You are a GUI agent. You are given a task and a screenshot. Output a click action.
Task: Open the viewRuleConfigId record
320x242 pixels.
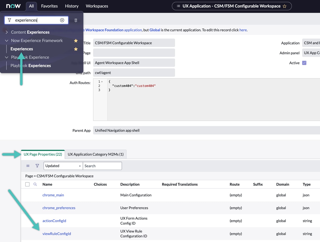point(57,234)
